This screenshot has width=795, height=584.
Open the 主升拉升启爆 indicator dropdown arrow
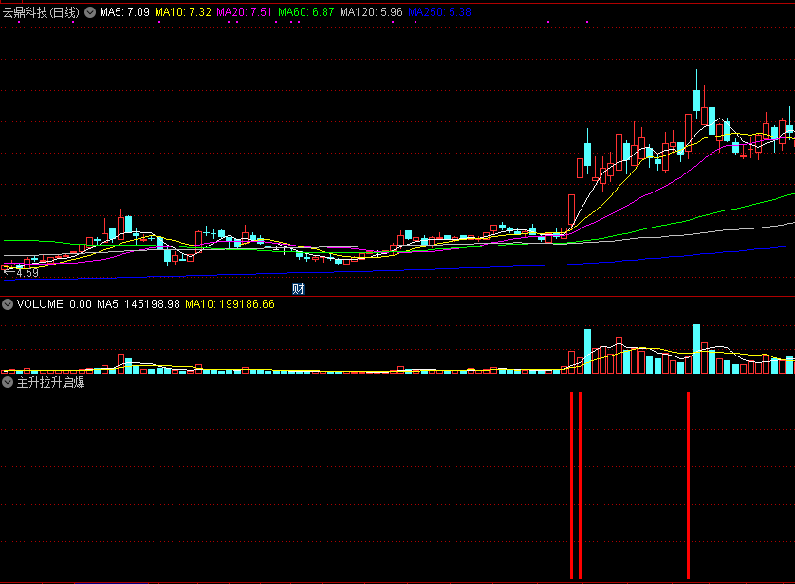pos(8,382)
